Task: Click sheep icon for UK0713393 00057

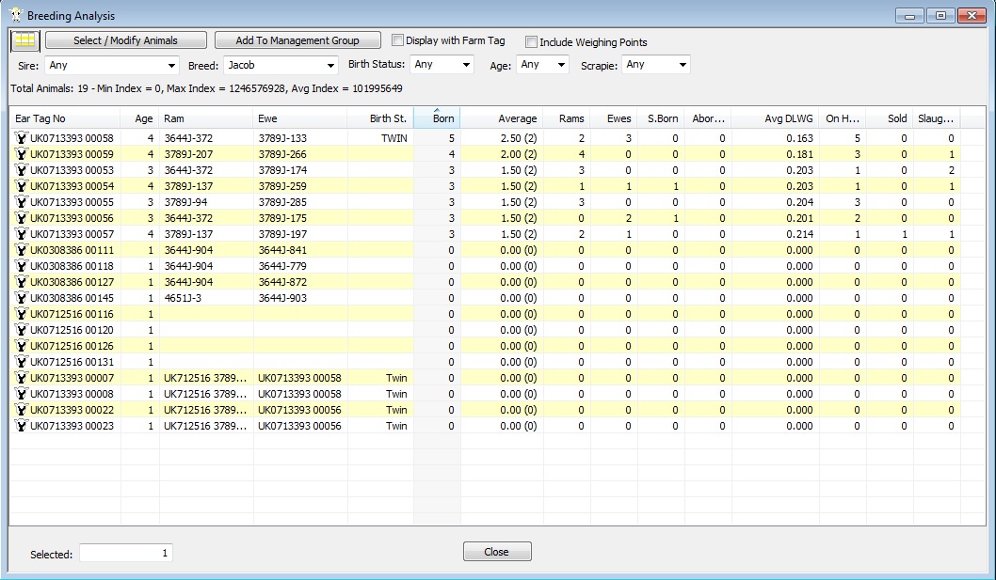Action: click(x=21, y=233)
